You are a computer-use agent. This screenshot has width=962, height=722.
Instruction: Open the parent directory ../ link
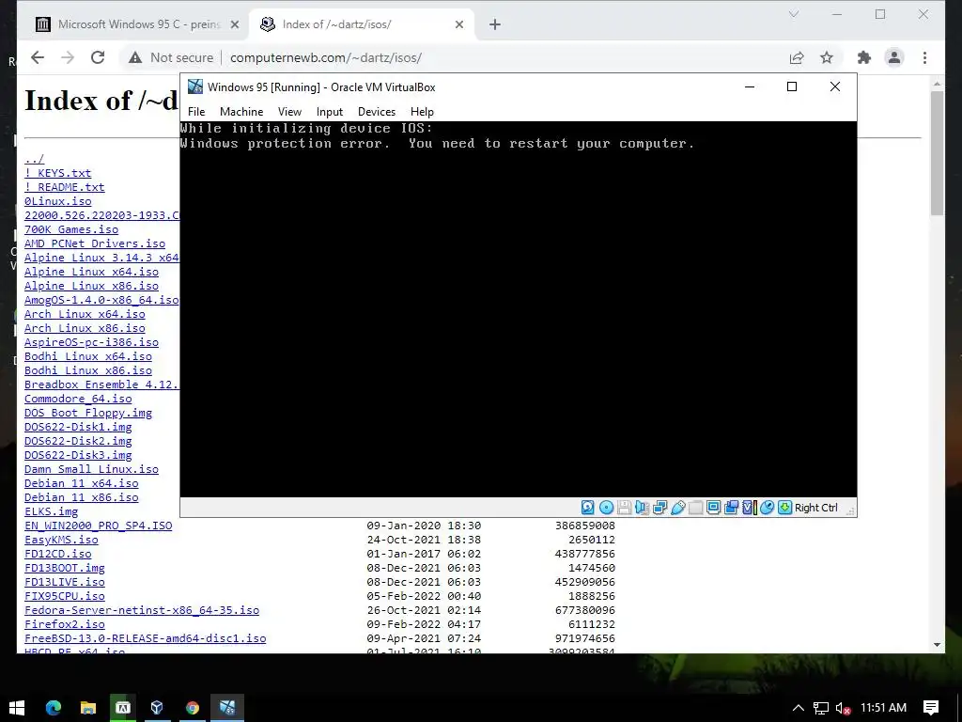pos(35,159)
